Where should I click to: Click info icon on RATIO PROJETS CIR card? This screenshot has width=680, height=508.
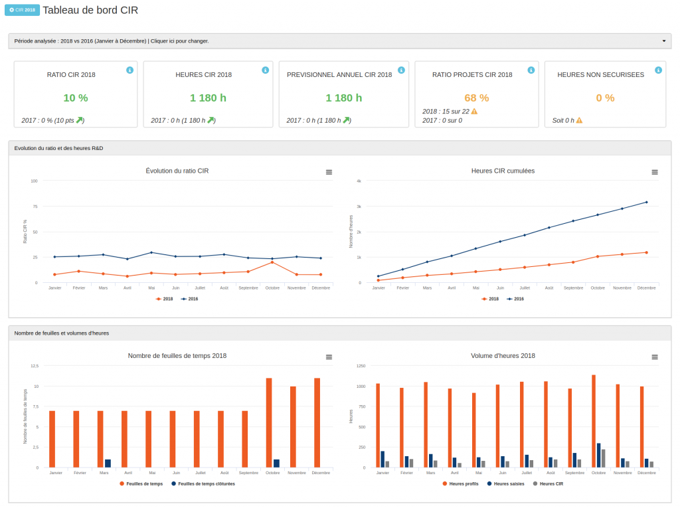click(x=531, y=70)
